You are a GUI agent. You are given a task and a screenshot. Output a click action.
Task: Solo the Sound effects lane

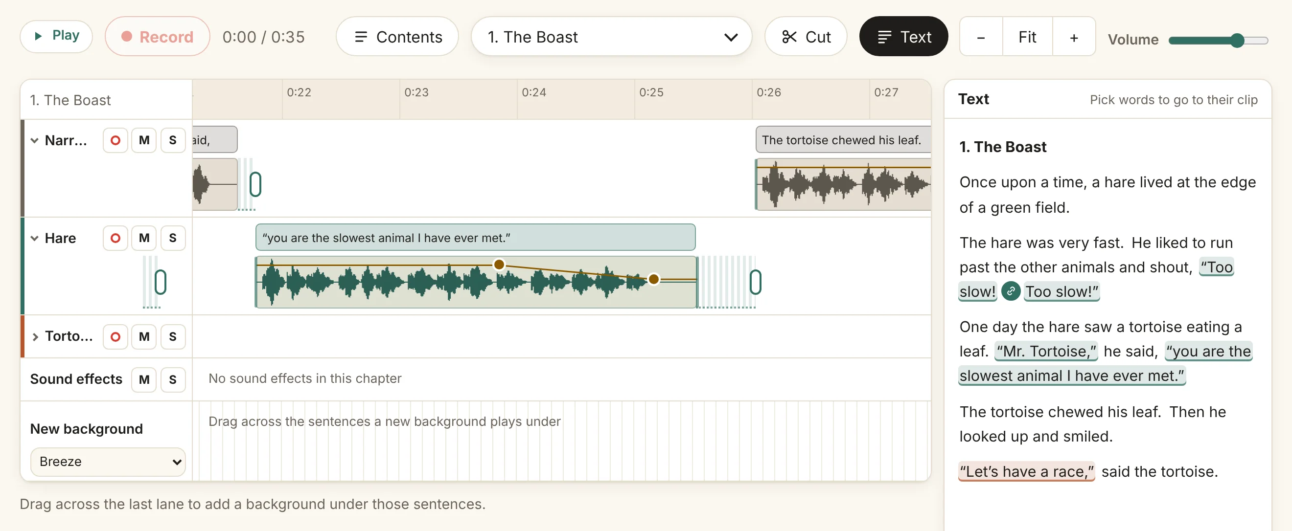173,379
